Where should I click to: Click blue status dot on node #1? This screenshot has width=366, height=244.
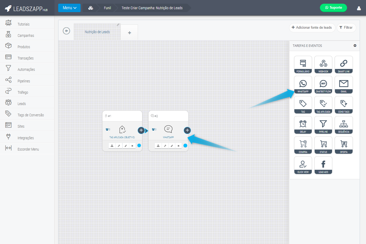point(139,146)
